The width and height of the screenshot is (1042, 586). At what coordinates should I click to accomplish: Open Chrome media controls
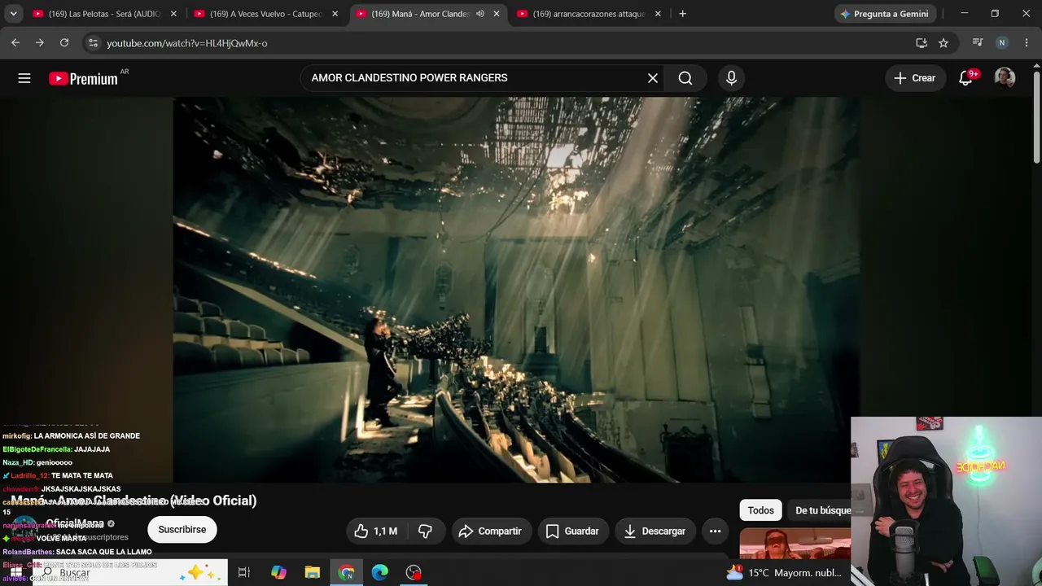click(x=978, y=43)
